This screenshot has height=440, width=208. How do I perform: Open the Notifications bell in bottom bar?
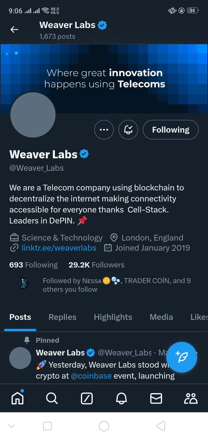tap(121, 398)
